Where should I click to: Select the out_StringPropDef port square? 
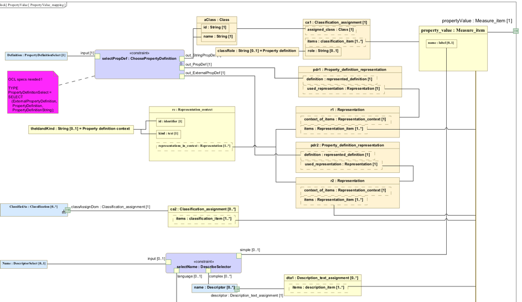(182, 59)
